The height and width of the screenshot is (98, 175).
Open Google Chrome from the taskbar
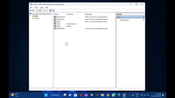108,95
